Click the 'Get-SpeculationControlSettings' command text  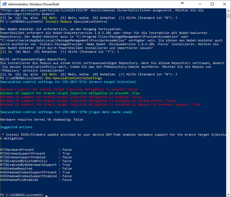coord(73,78)
